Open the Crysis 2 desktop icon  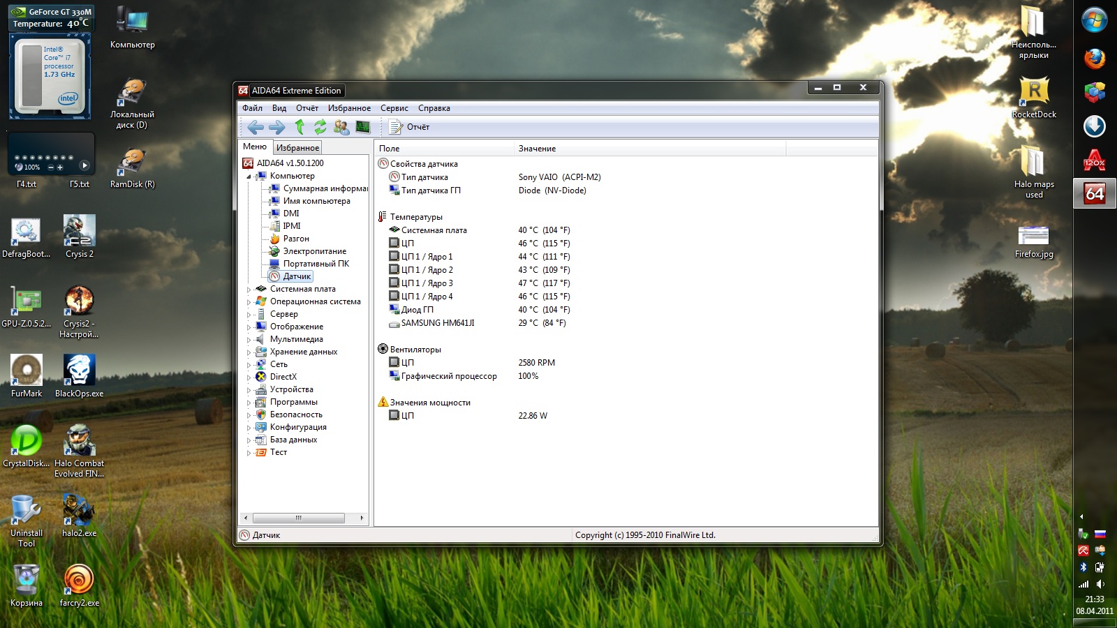(80, 237)
